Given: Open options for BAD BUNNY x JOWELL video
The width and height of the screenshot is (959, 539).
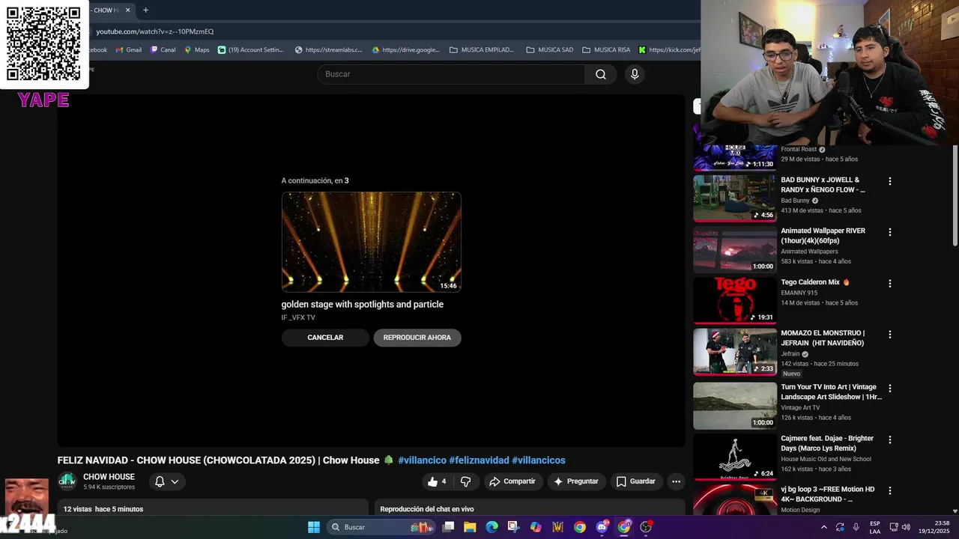Looking at the screenshot, I should coord(890,181).
